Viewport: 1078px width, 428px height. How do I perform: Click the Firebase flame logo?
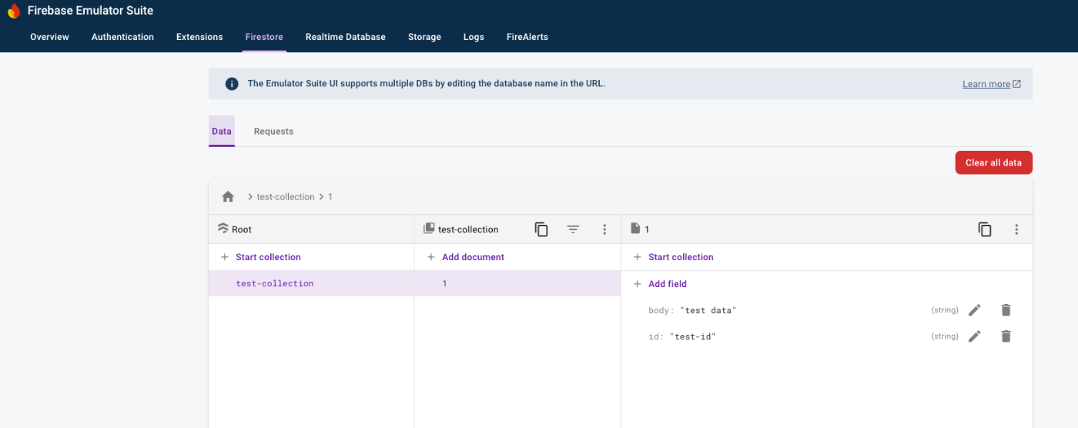pyautogui.click(x=13, y=11)
